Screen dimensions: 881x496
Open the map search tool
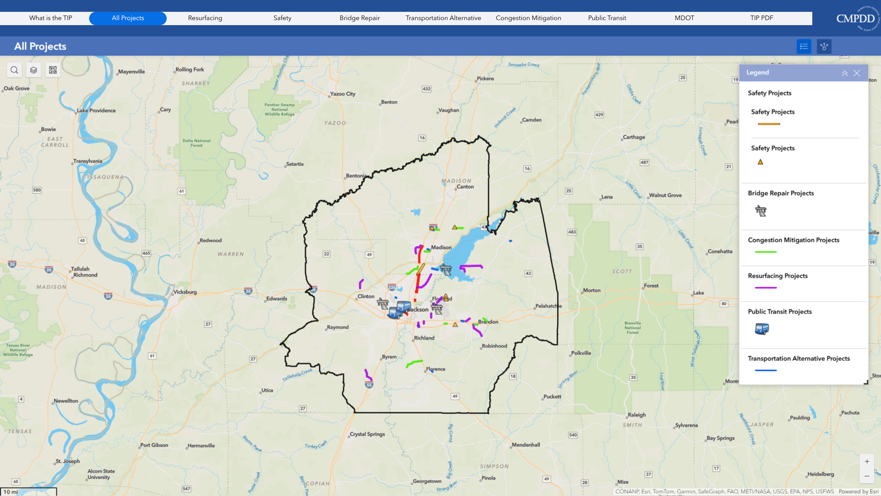(x=14, y=70)
